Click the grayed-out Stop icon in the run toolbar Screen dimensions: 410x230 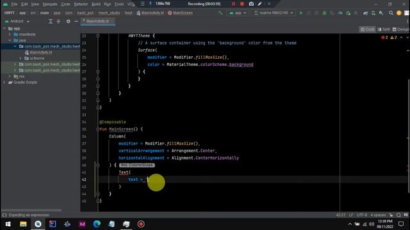tap(356, 13)
